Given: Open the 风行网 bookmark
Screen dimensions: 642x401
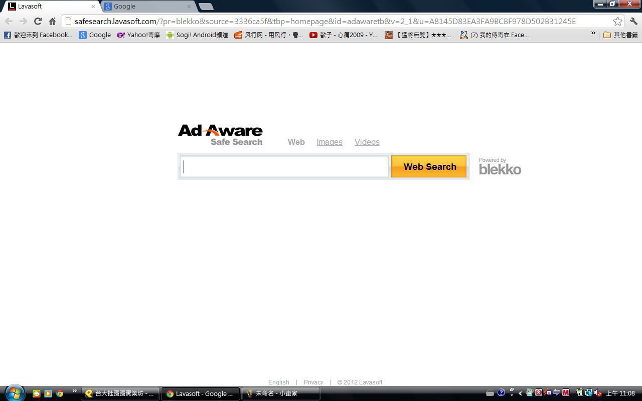Looking at the screenshot, I should pyautogui.click(x=268, y=35).
